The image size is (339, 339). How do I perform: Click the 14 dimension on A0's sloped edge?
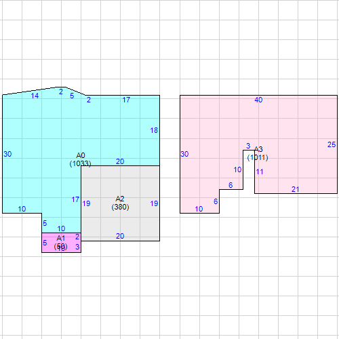point(35,96)
